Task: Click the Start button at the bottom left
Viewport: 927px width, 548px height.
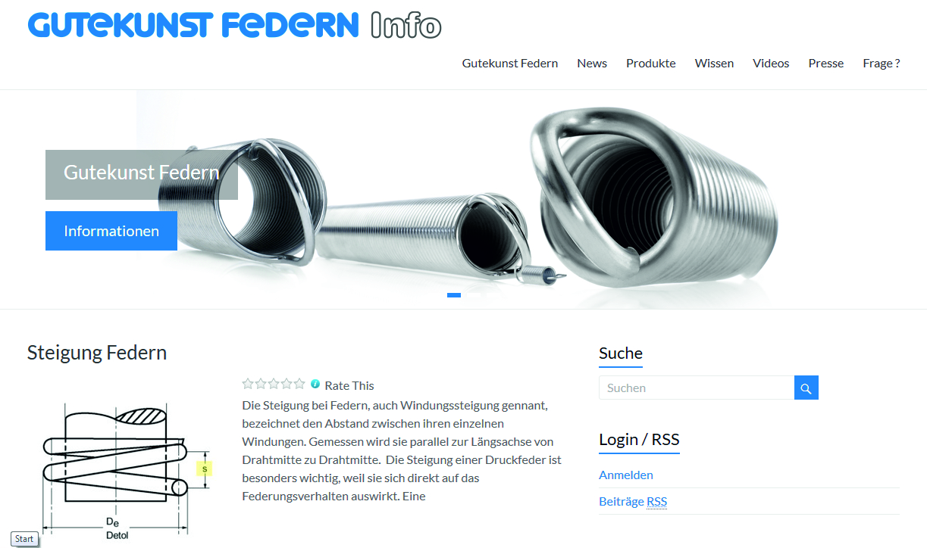Action: click(x=24, y=539)
